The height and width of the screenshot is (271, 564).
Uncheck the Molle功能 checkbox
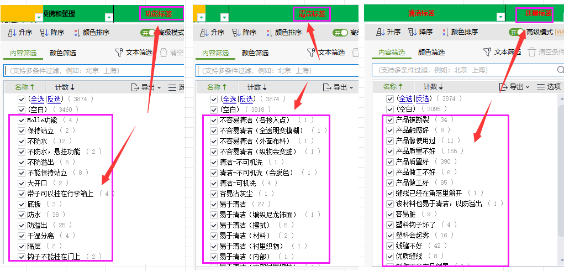coord(22,120)
